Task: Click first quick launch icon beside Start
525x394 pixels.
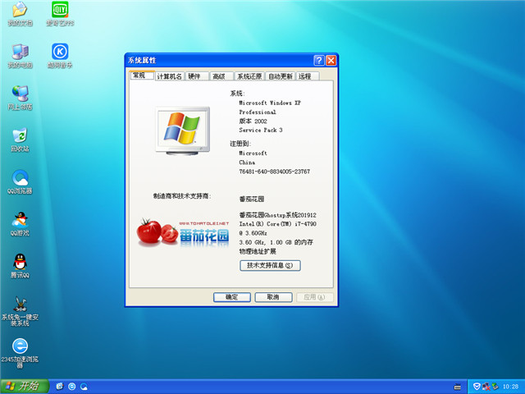Action: tap(60, 387)
